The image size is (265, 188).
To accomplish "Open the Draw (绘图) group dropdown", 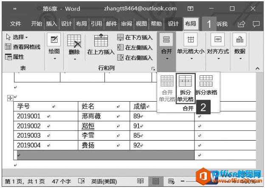I will coord(54,47).
